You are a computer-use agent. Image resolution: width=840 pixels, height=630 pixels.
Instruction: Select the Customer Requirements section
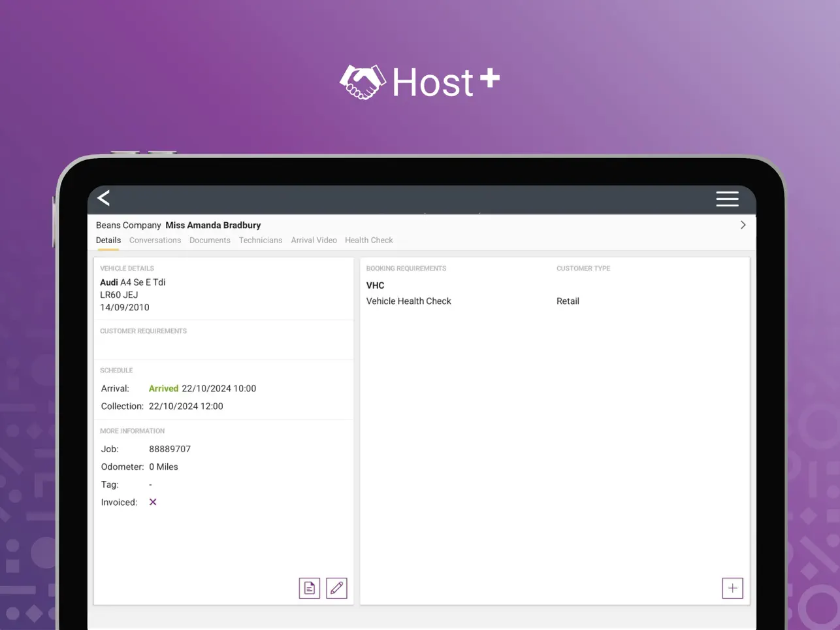click(224, 340)
